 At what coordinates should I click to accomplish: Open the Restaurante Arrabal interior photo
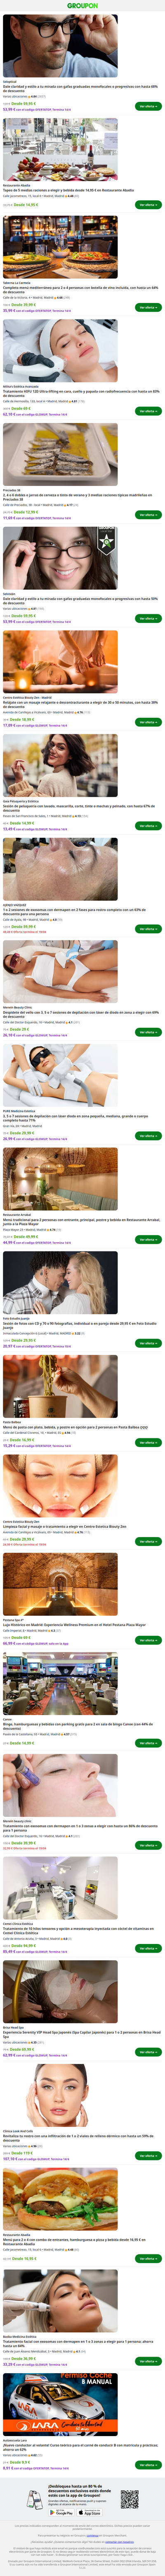click(x=60, y=1179)
